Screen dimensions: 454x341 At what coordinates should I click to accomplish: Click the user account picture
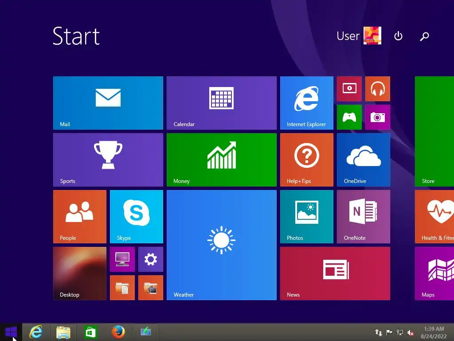pos(372,36)
